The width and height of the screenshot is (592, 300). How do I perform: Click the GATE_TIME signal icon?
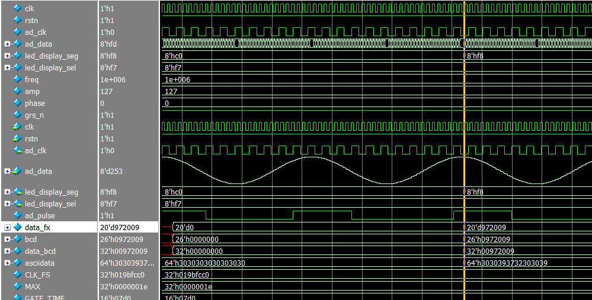[17, 297]
